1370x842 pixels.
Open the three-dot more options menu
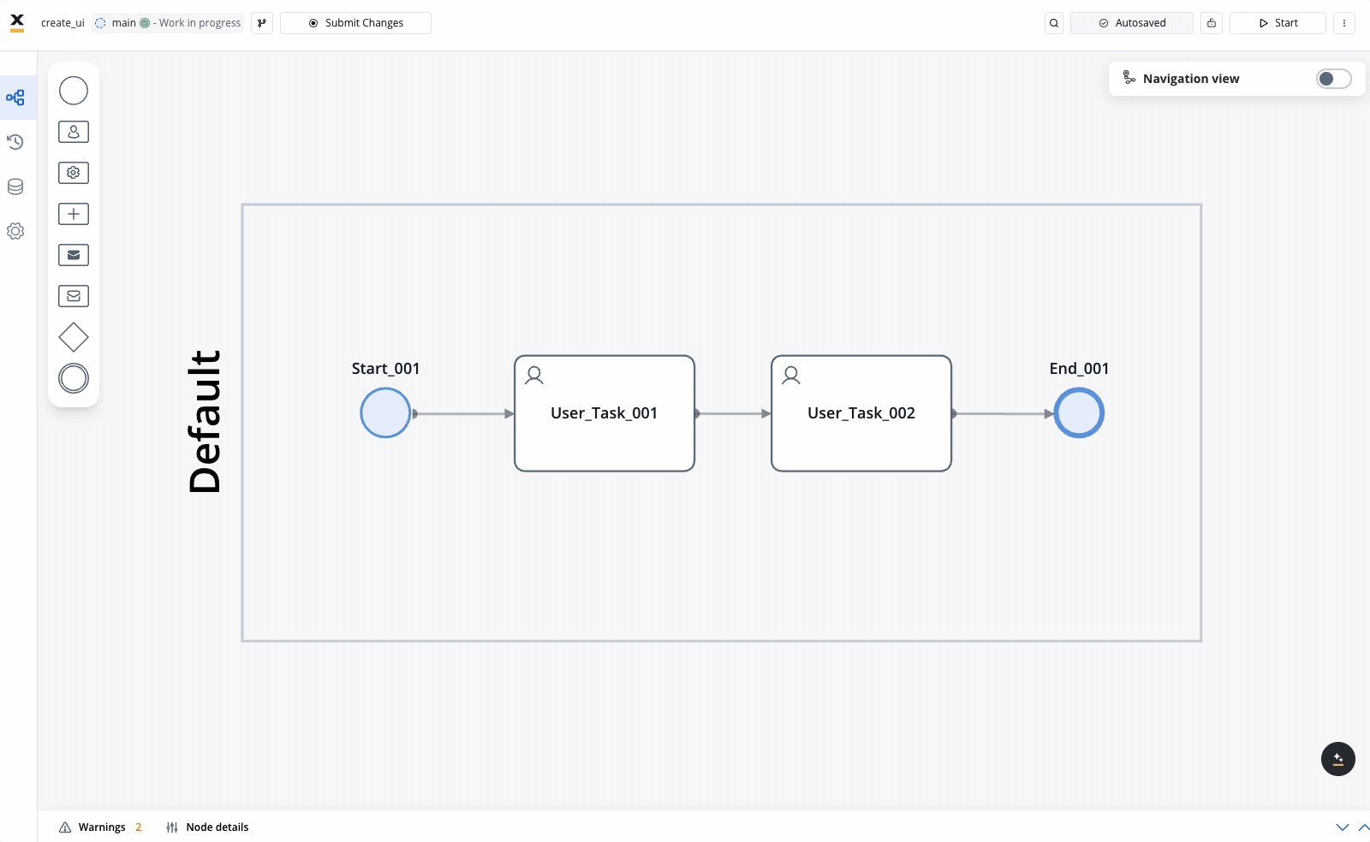[x=1344, y=23]
